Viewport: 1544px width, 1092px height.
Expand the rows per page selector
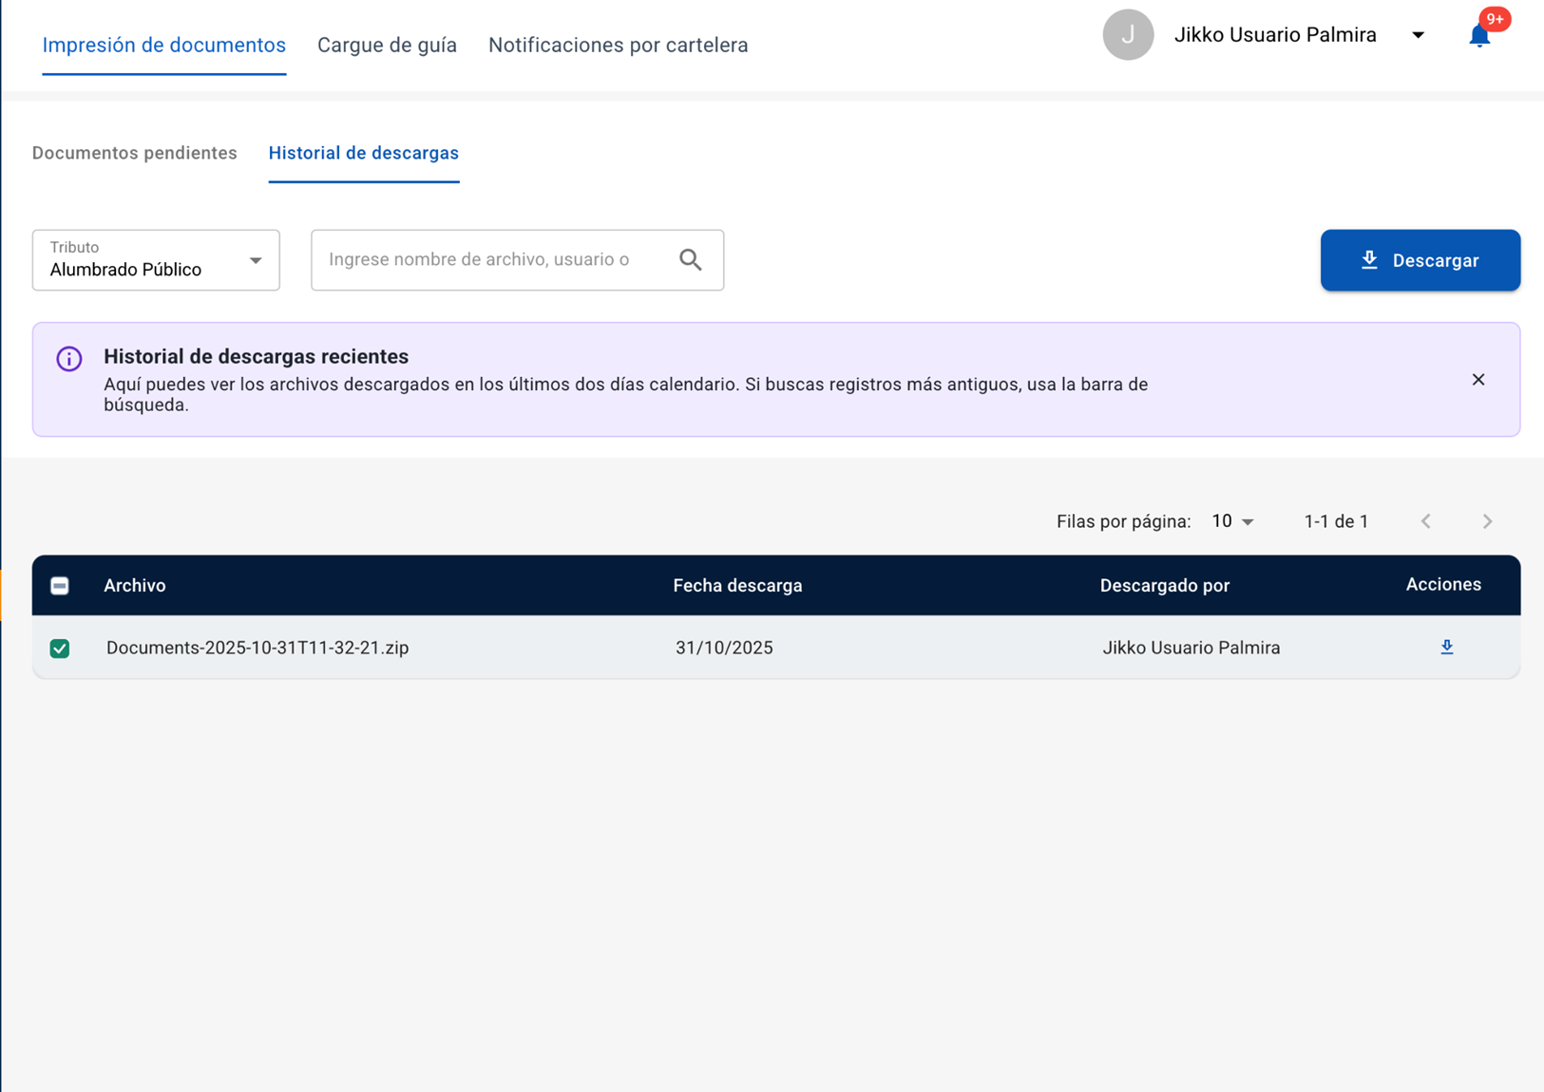pos(1233,521)
